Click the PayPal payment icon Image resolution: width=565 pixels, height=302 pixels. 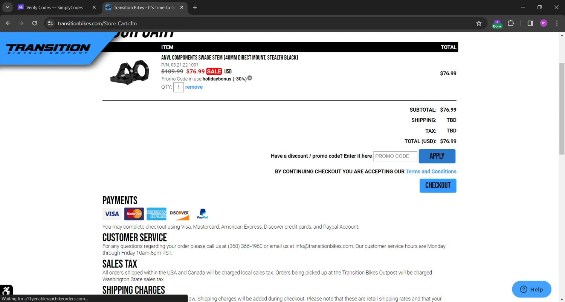point(202,214)
